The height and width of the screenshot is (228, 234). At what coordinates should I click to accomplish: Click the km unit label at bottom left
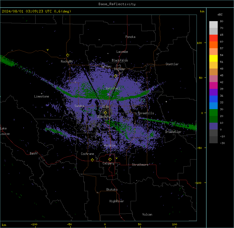4,225
